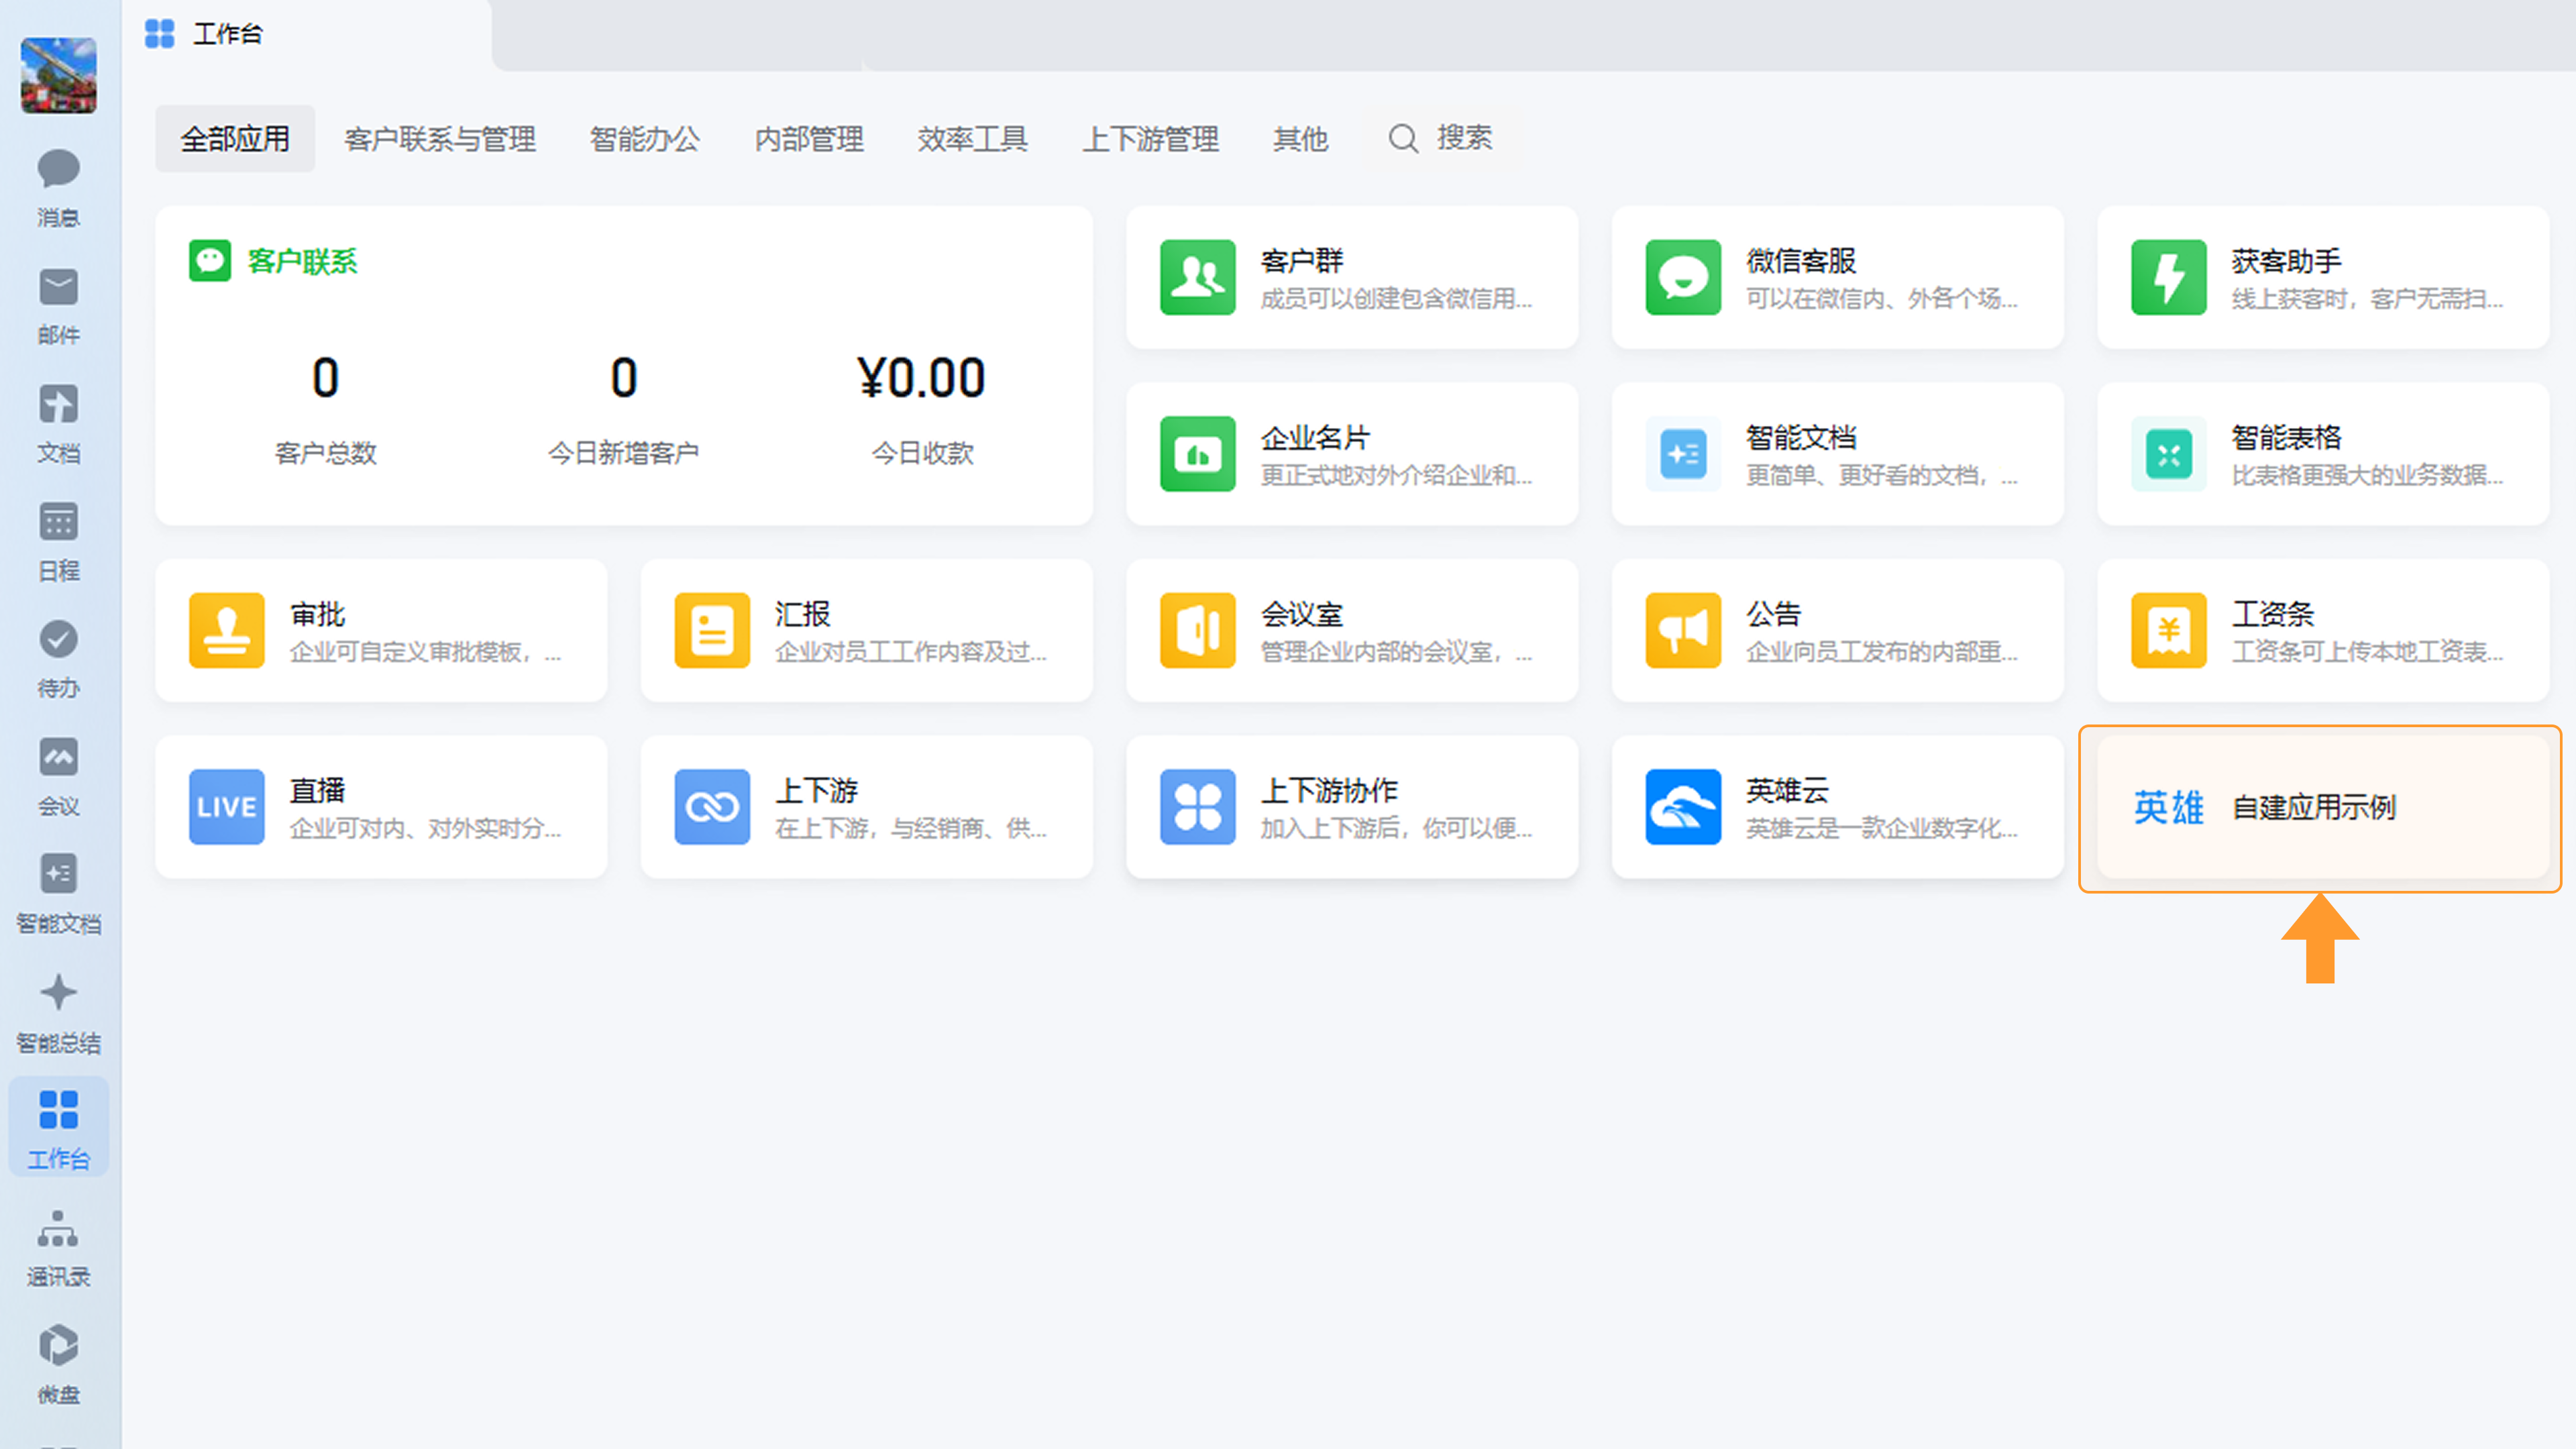
Task: Open the 智能文档 app card icon
Action: click(x=1683, y=454)
